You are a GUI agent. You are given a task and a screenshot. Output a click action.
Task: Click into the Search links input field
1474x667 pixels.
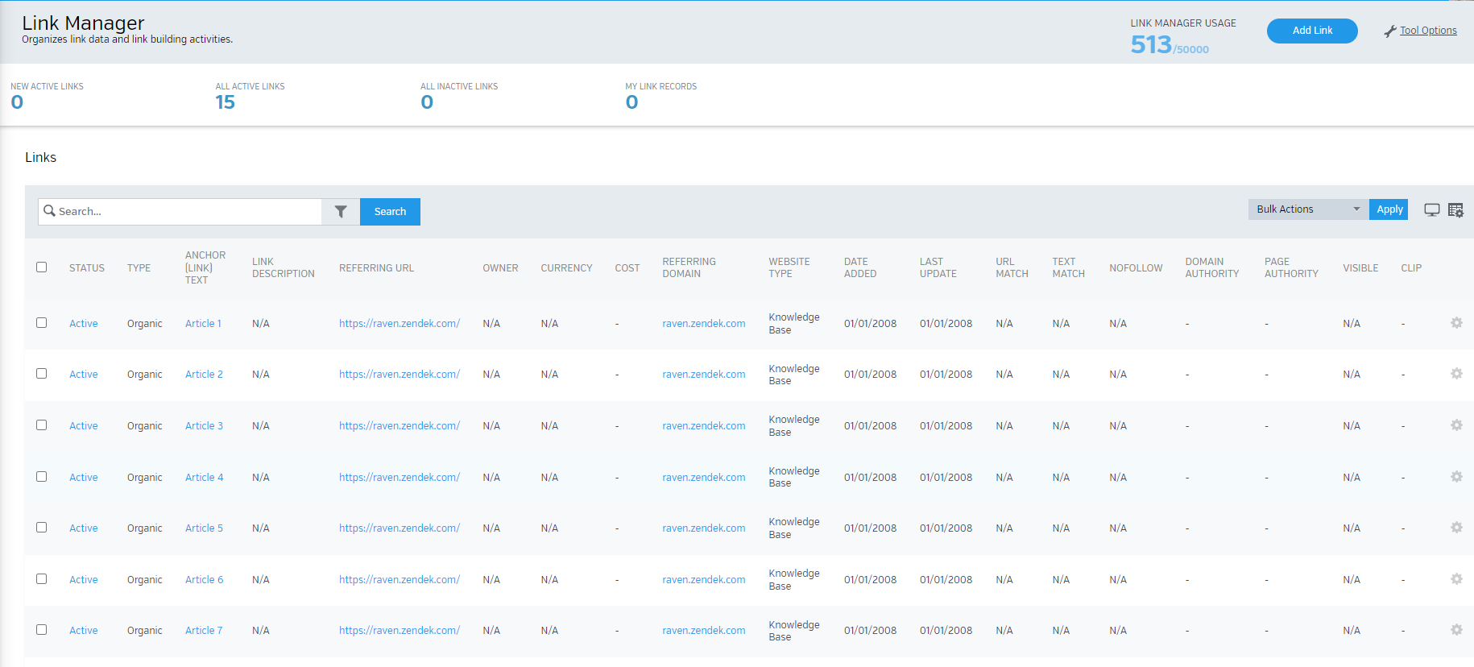[187, 212]
